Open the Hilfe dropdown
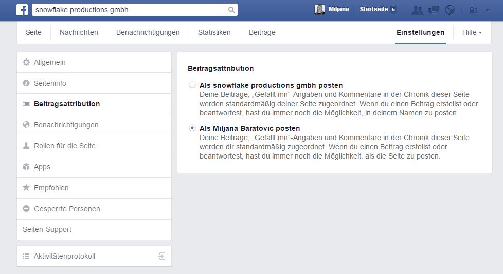Screen dimensions: 503x274 click(472, 32)
